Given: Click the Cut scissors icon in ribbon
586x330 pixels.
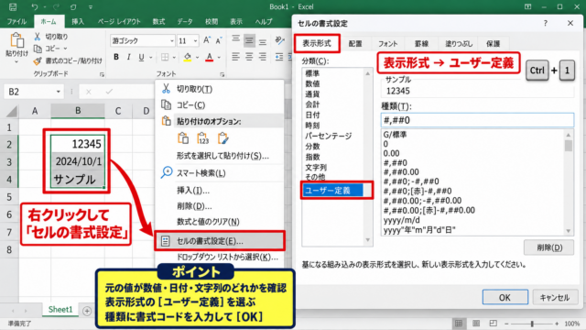Looking at the screenshot, I should coord(38,37).
